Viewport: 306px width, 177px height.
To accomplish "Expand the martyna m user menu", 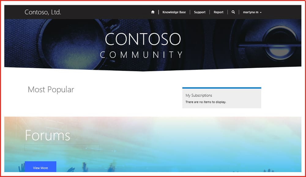I will [251, 12].
